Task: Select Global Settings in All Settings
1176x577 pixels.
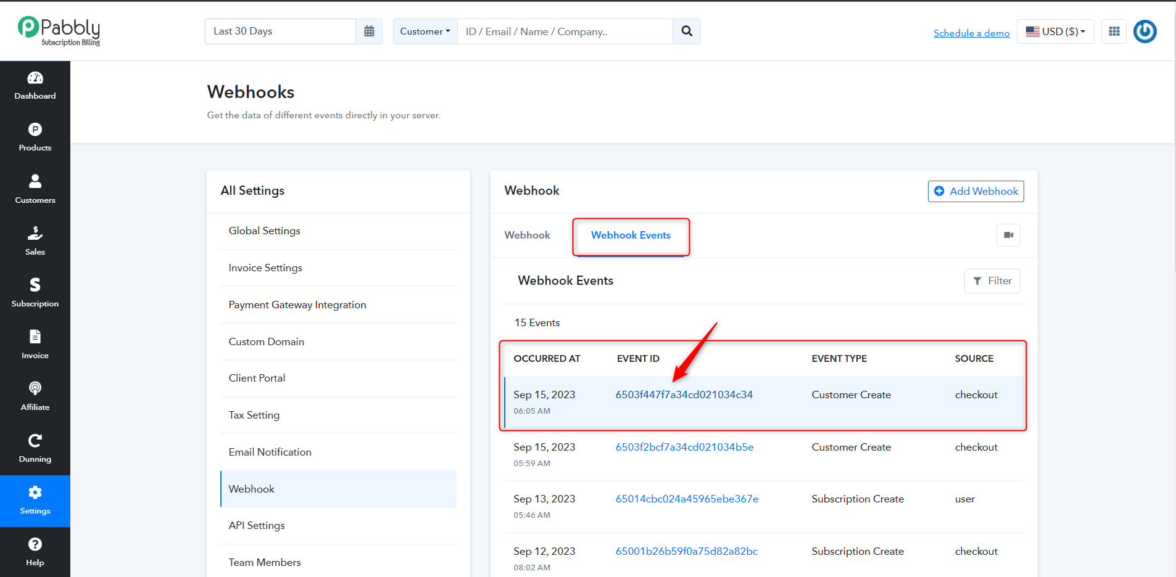Action: tap(338, 231)
